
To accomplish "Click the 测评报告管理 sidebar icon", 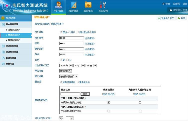I will click(3, 46).
